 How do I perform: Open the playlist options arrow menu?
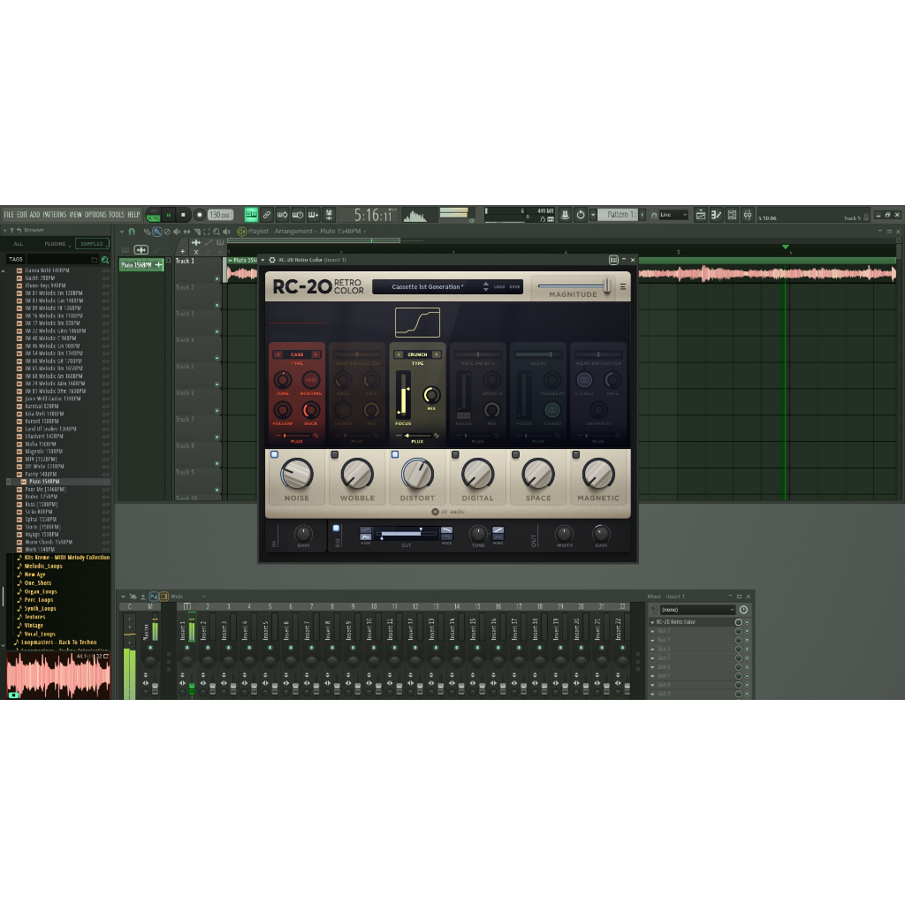click(x=122, y=232)
